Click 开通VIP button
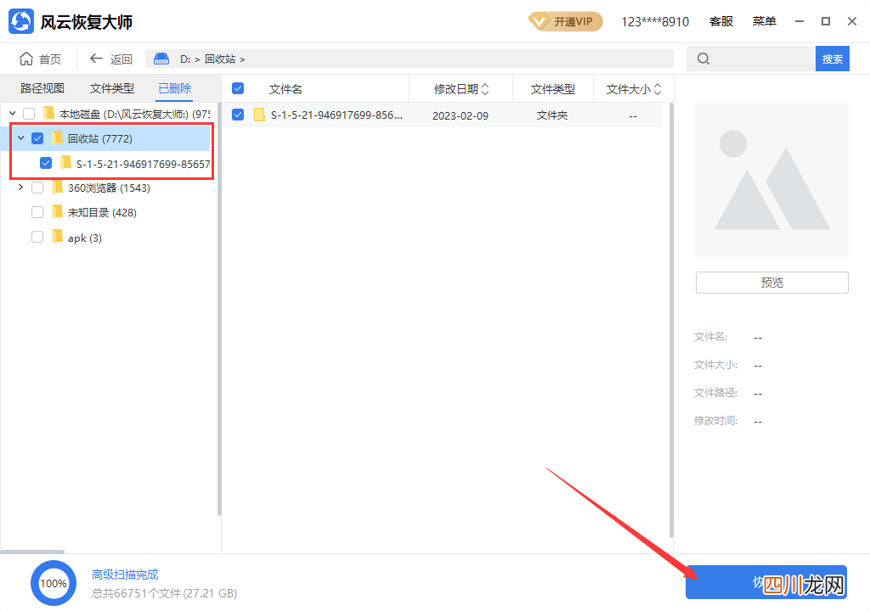870x611 pixels. (565, 21)
